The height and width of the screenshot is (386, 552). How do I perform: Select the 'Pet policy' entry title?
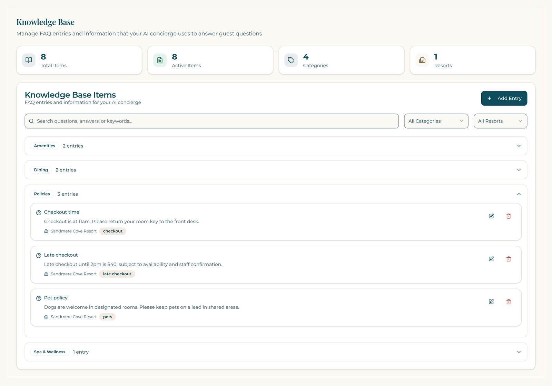56,298
